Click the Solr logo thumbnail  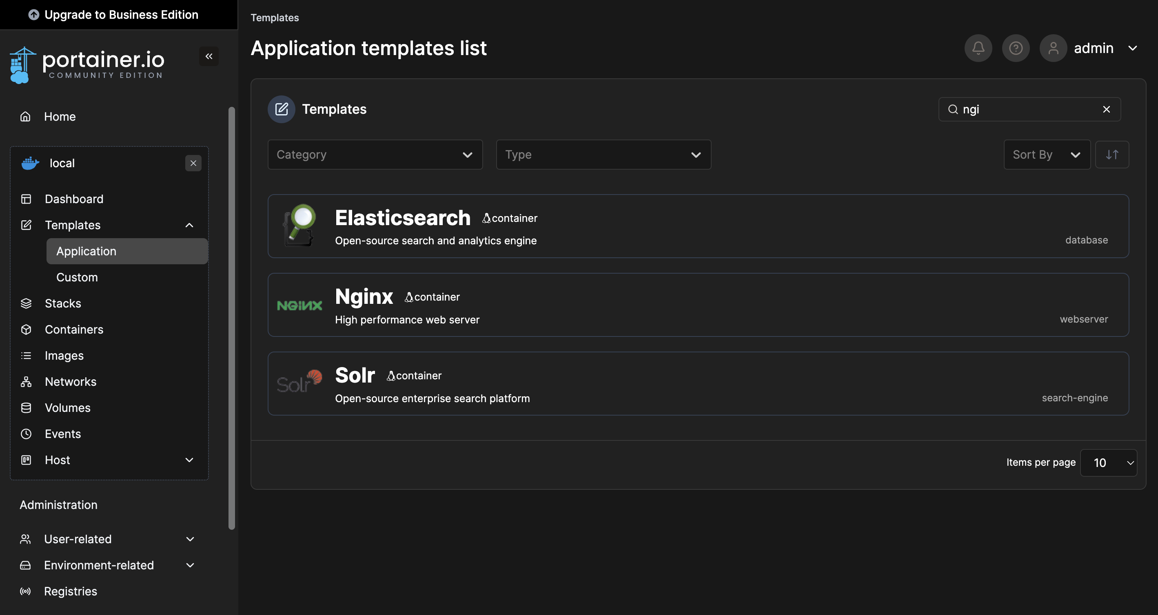click(x=299, y=381)
